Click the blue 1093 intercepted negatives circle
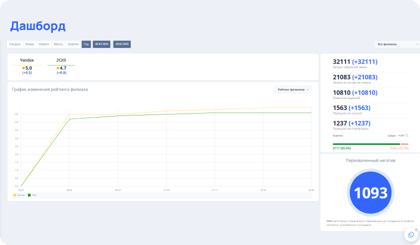This screenshot has height=245, width=420. tap(370, 193)
